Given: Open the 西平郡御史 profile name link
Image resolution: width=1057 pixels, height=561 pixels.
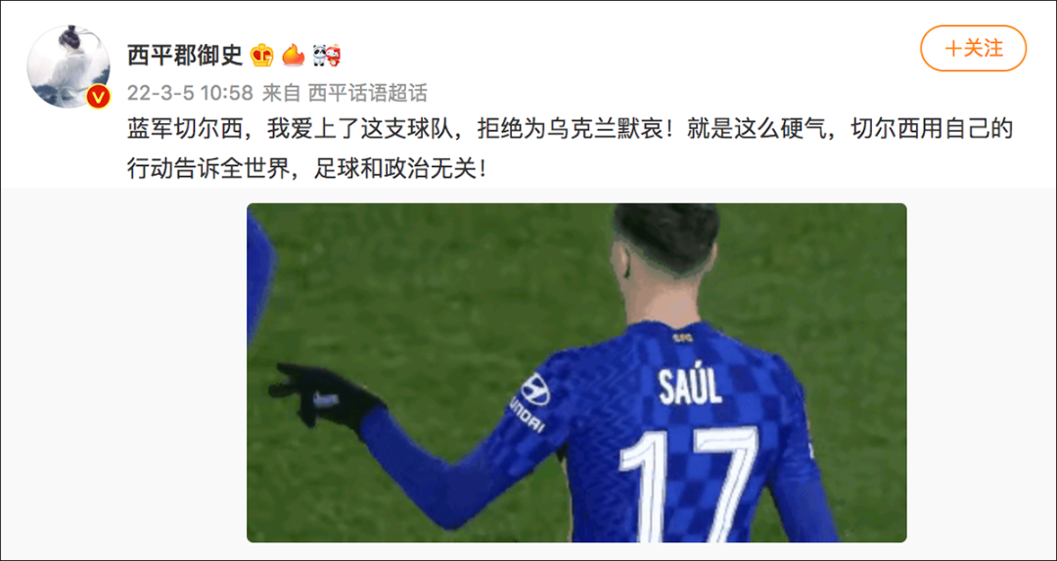Looking at the screenshot, I should [x=185, y=56].
